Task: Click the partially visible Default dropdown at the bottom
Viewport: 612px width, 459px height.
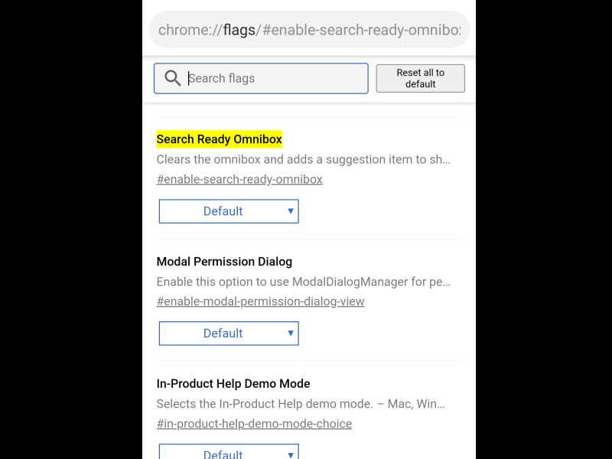Action: click(x=228, y=453)
